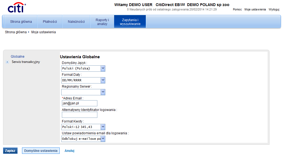Click the Anuluj link
Viewport: 283px width, 156px height.
coord(70,151)
